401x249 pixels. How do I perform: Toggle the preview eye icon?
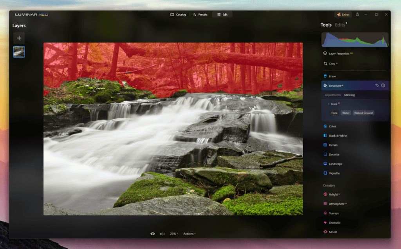153,234
